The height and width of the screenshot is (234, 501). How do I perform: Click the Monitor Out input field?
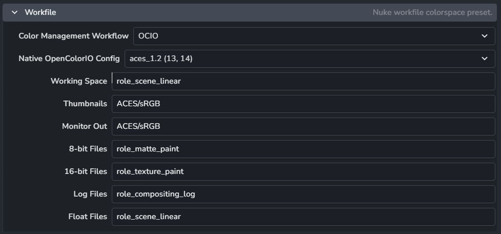303,126
